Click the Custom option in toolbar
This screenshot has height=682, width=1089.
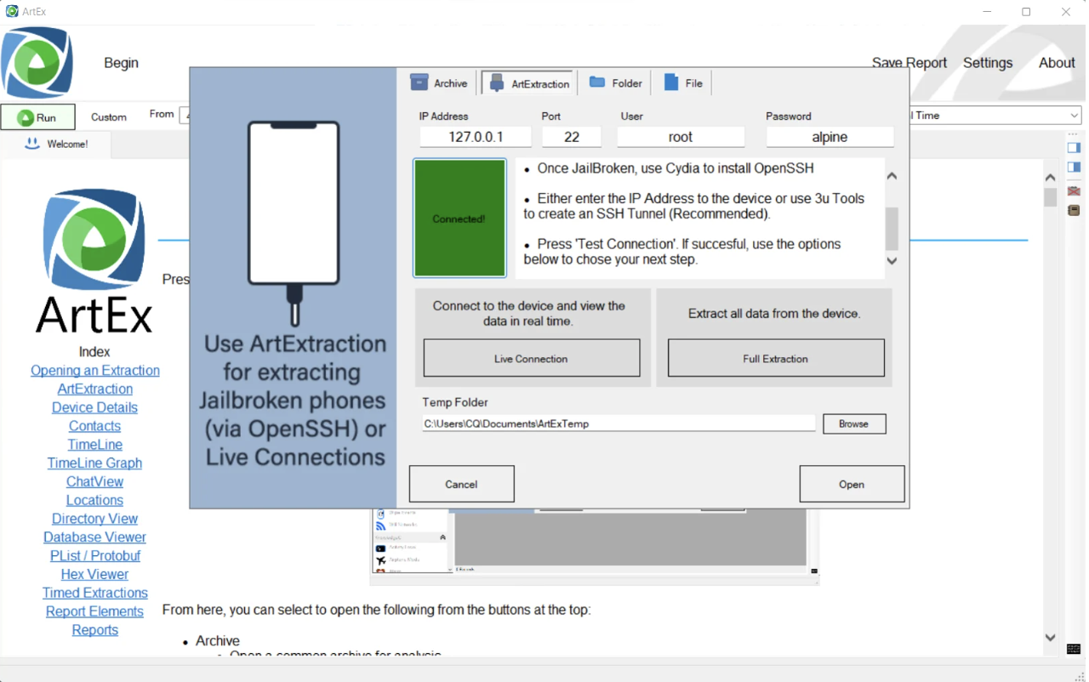point(109,117)
